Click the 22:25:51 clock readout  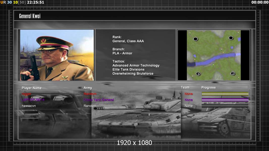(36, 2)
